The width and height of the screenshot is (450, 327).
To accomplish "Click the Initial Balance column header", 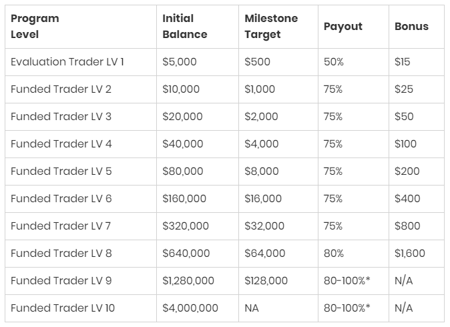I will [185, 27].
